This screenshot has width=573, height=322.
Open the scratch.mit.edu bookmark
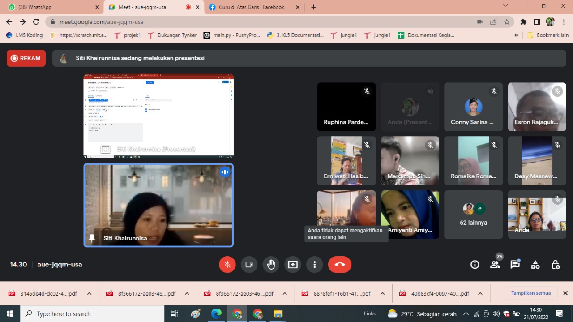click(79, 35)
